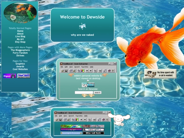
Task: Open The Bloggosphere page
Action: pyautogui.click(x=20, y=50)
